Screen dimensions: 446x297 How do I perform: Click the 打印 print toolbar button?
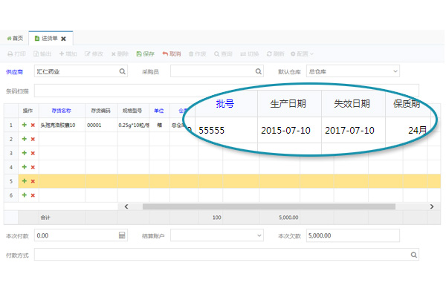[16, 53]
